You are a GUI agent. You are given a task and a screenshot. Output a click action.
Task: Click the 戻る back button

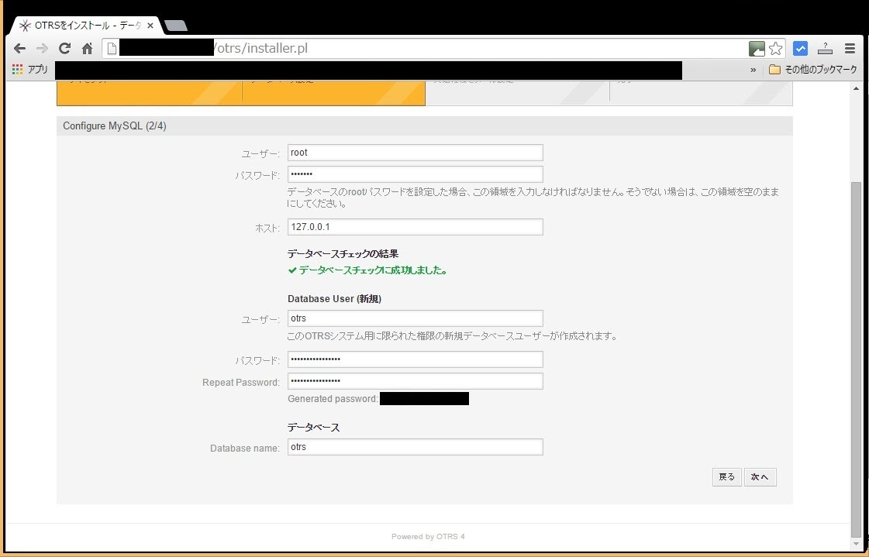tap(726, 477)
